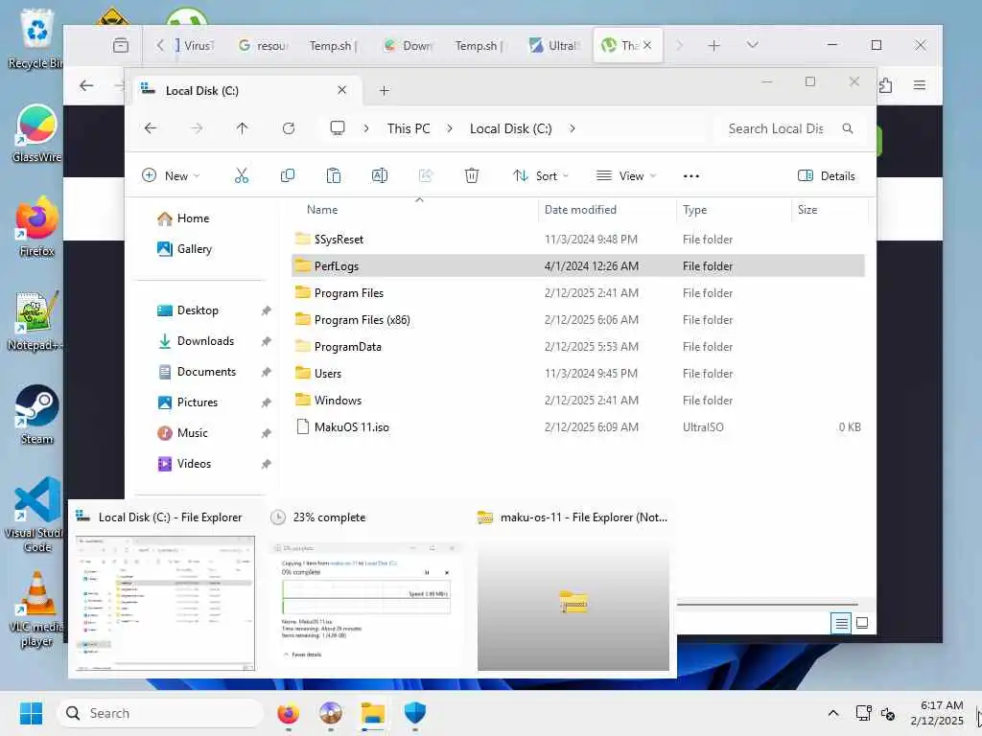Click the search magnifier in Explorer

click(x=848, y=128)
